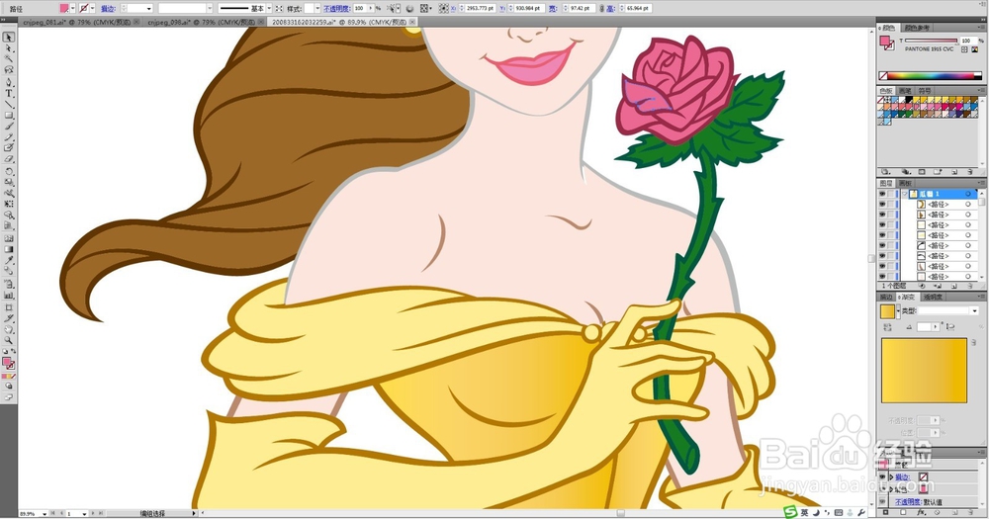Click tint T slider in 颜色 panel

[x=932, y=41]
